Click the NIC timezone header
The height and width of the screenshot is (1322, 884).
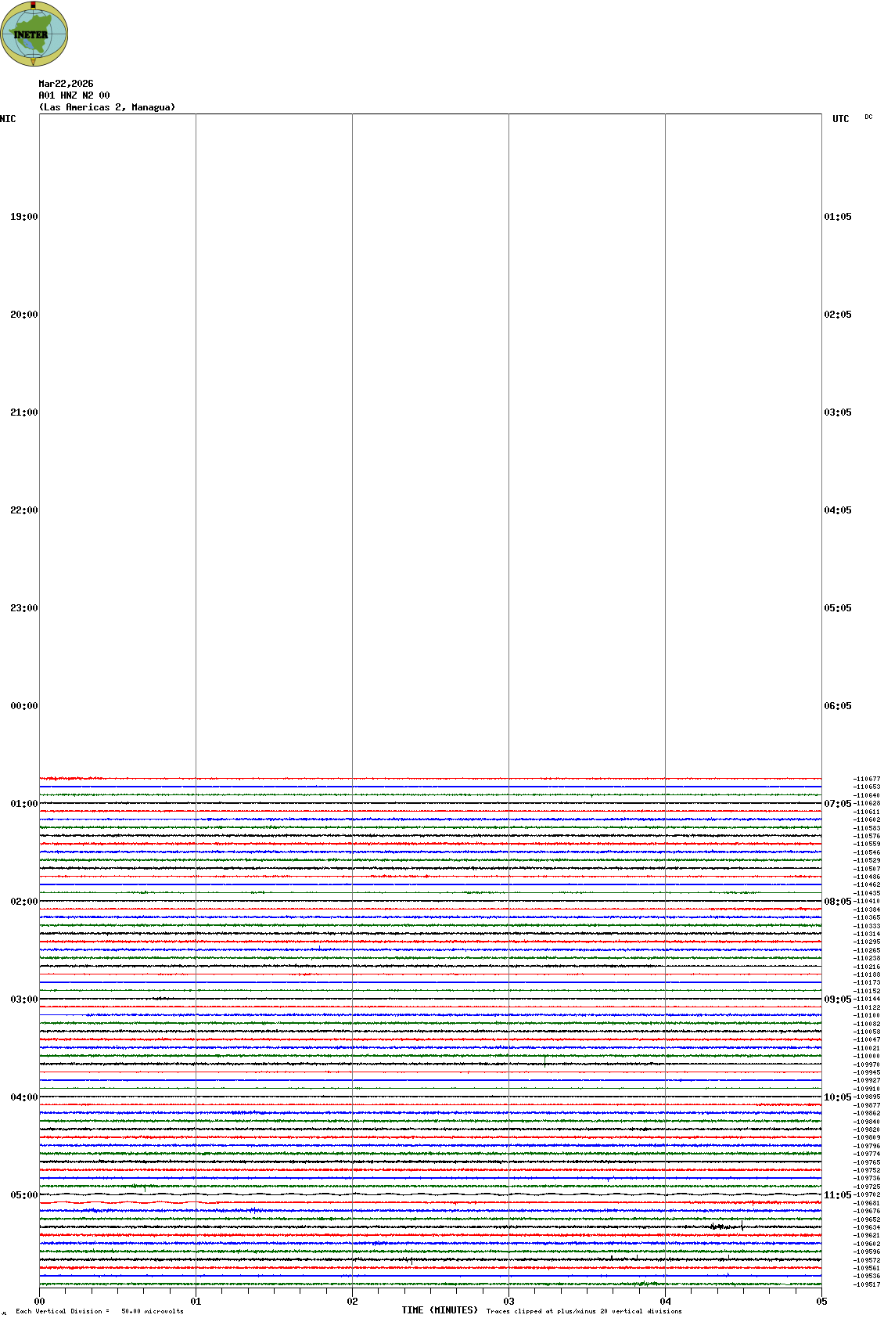[8, 119]
